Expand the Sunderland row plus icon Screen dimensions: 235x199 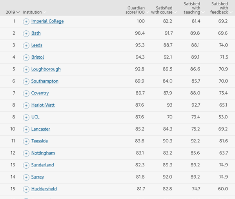coord(26,165)
